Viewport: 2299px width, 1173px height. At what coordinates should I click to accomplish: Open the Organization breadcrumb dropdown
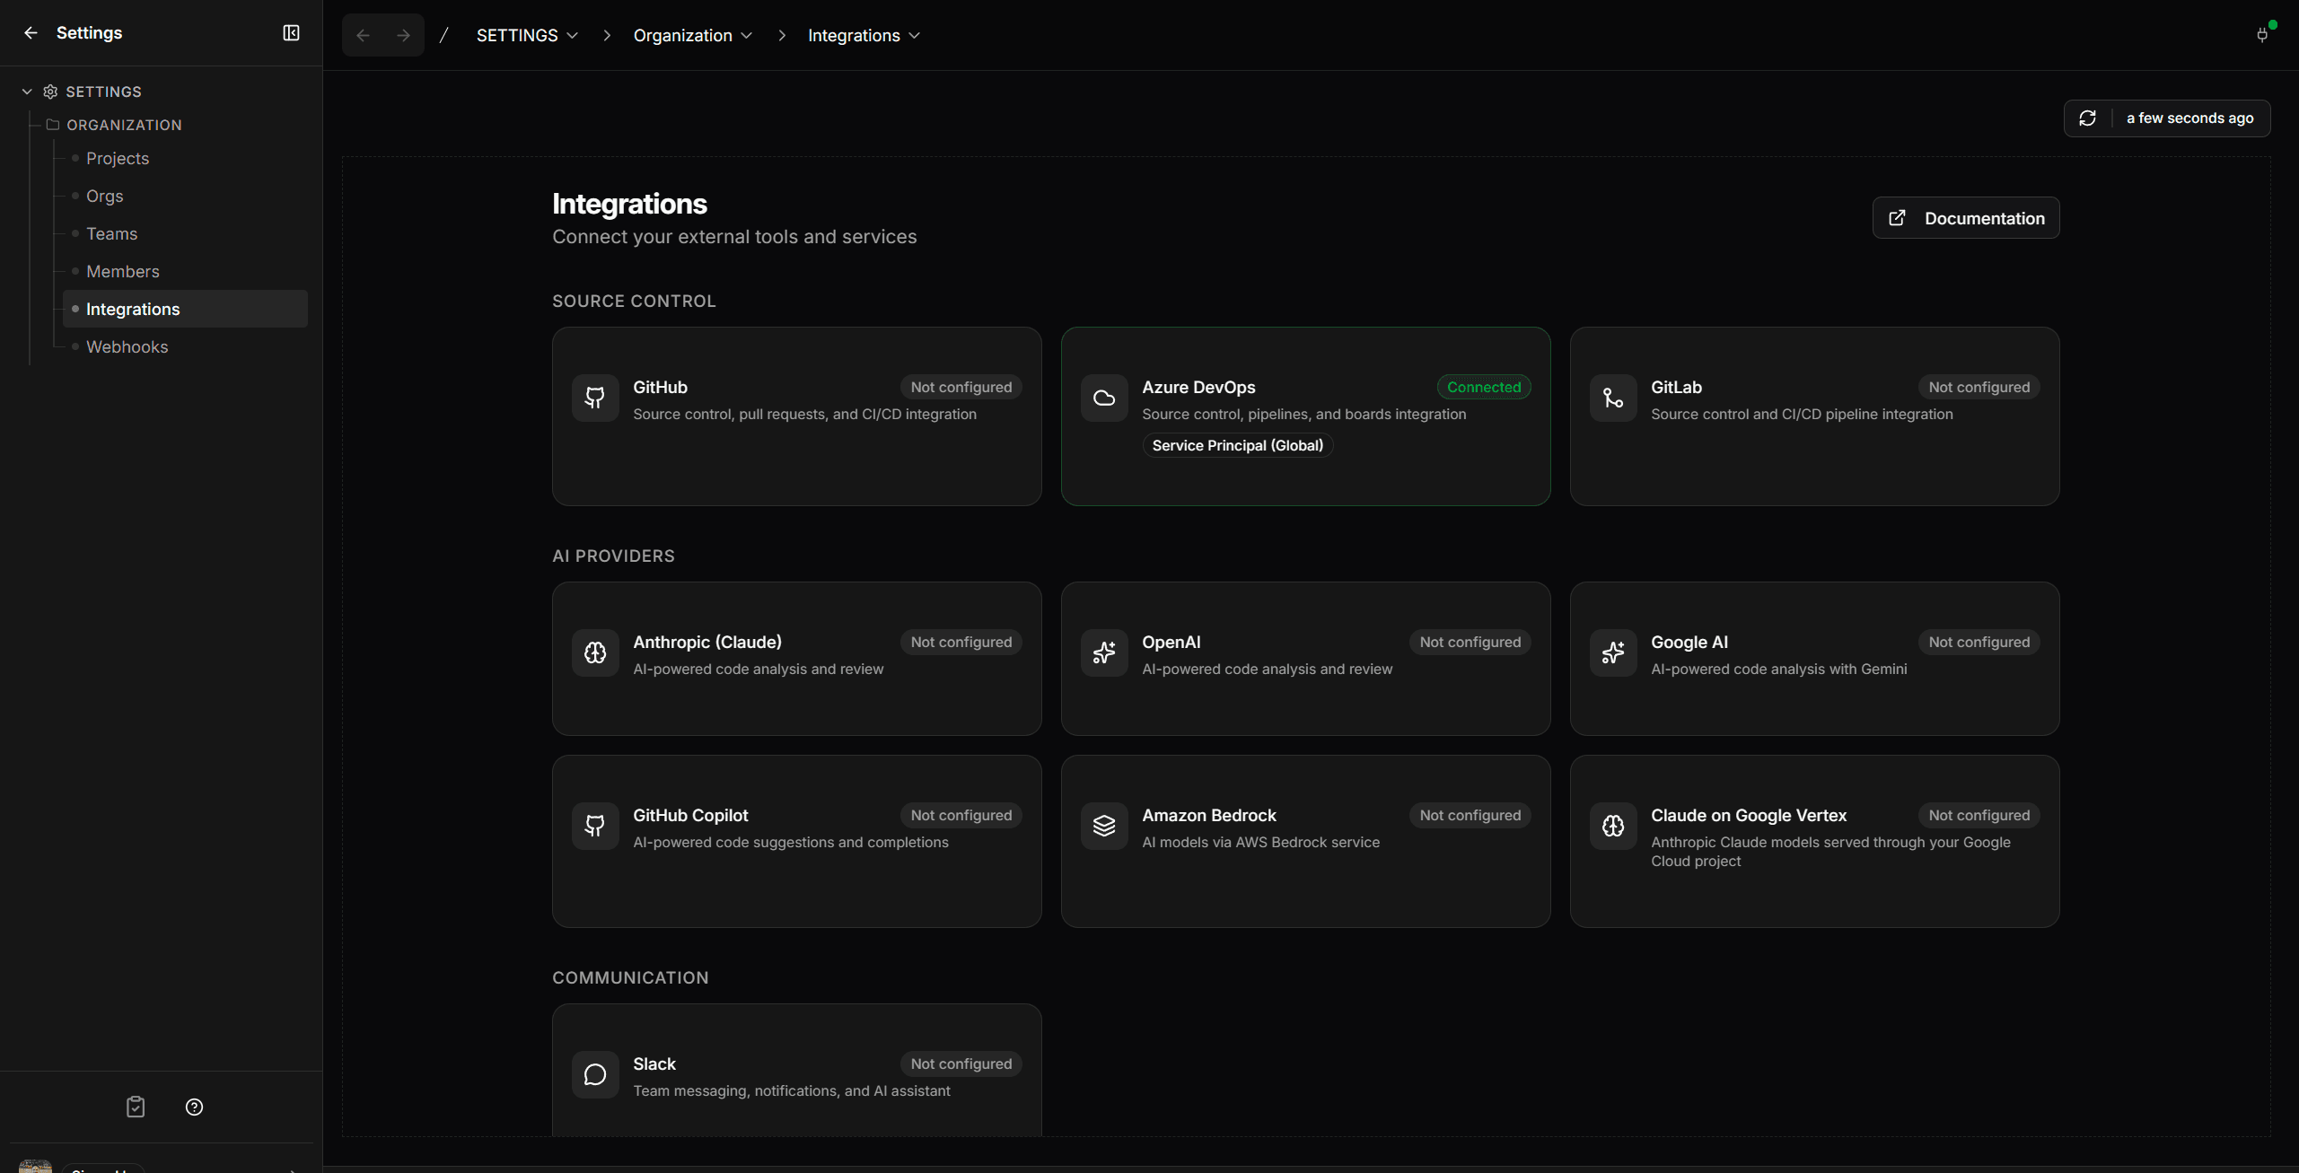(x=692, y=35)
